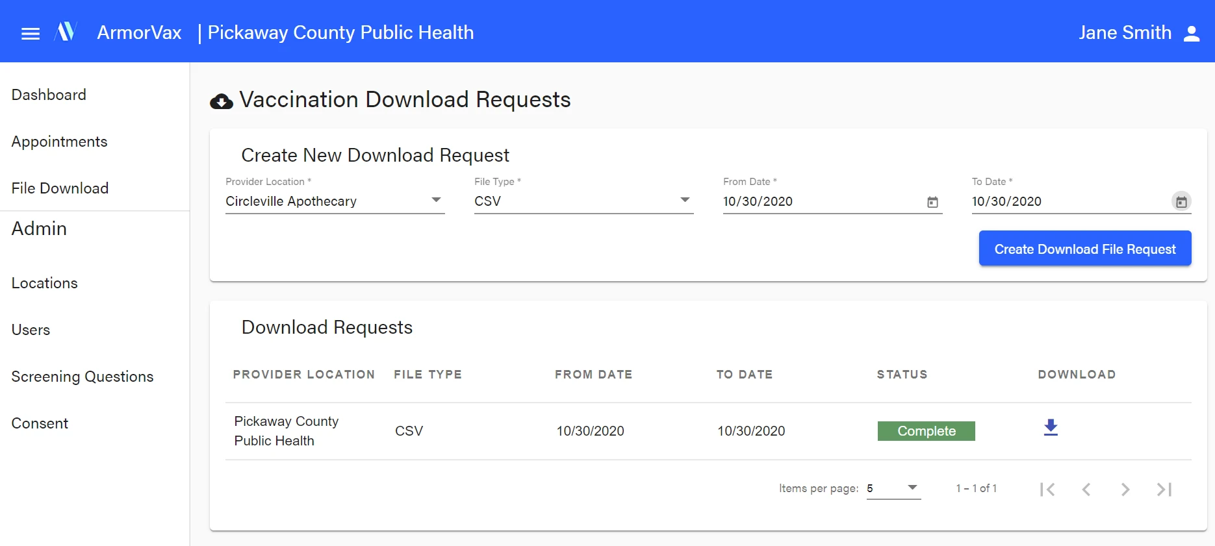Go to the previous page of results
This screenshot has width=1215, height=546.
tap(1086, 489)
